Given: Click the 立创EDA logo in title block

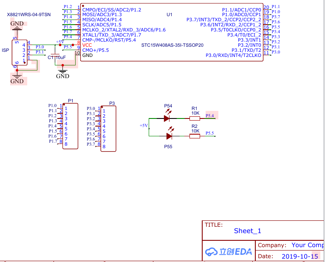Looking at the screenshot, I should (x=229, y=252).
